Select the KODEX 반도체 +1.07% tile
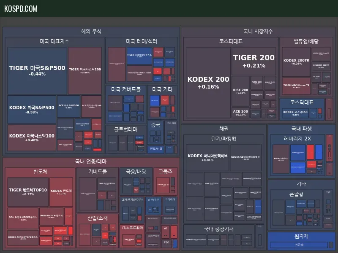Screen dimensions: 338x253 pyautogui.click(x=61, y=192)
